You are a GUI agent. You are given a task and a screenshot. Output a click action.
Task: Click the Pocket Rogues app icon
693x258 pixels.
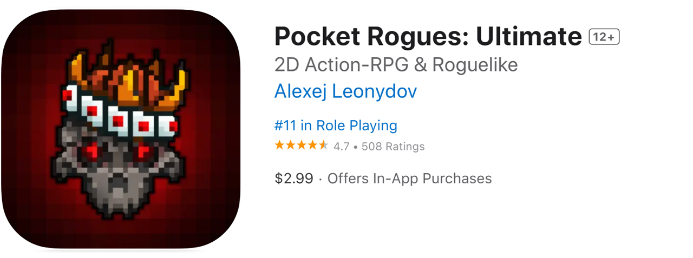tap(120, 129)
